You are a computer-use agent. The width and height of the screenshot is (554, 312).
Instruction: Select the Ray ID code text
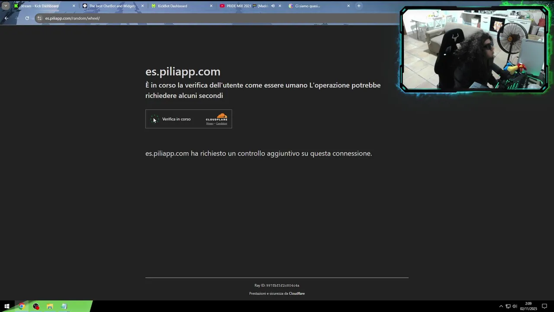(283, 286)
